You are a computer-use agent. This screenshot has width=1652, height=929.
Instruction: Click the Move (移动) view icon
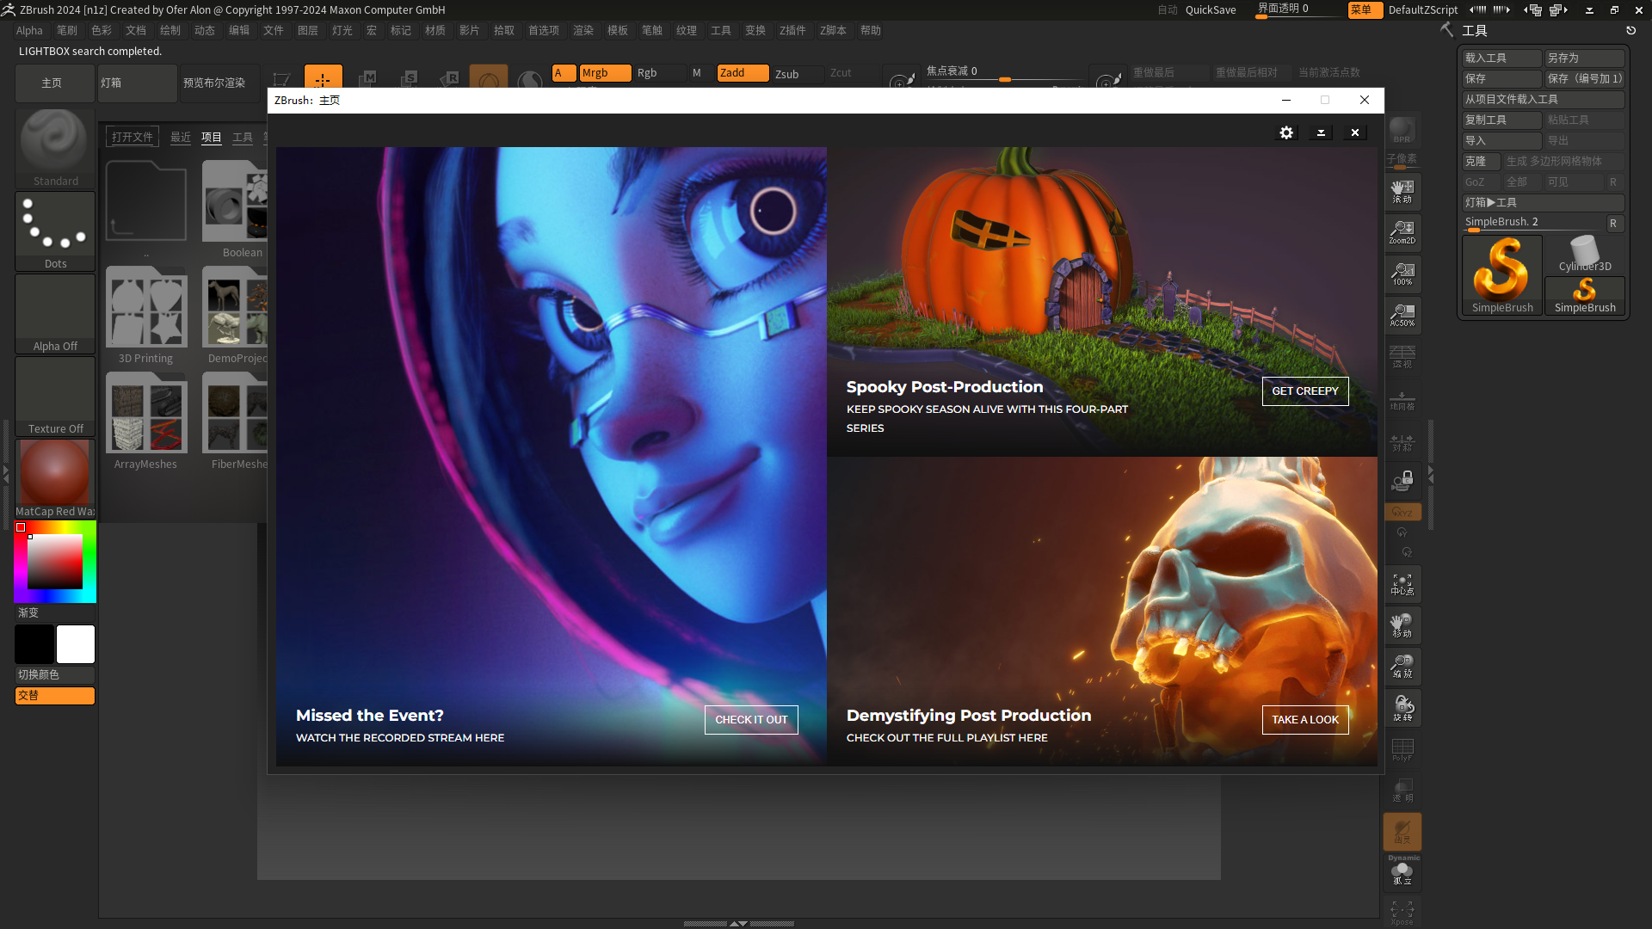tap(1402, 625)
